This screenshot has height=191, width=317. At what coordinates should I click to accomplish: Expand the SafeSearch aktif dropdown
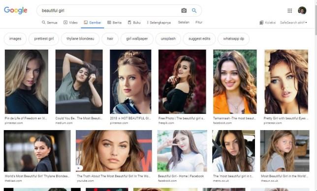[x=293, y=23]
